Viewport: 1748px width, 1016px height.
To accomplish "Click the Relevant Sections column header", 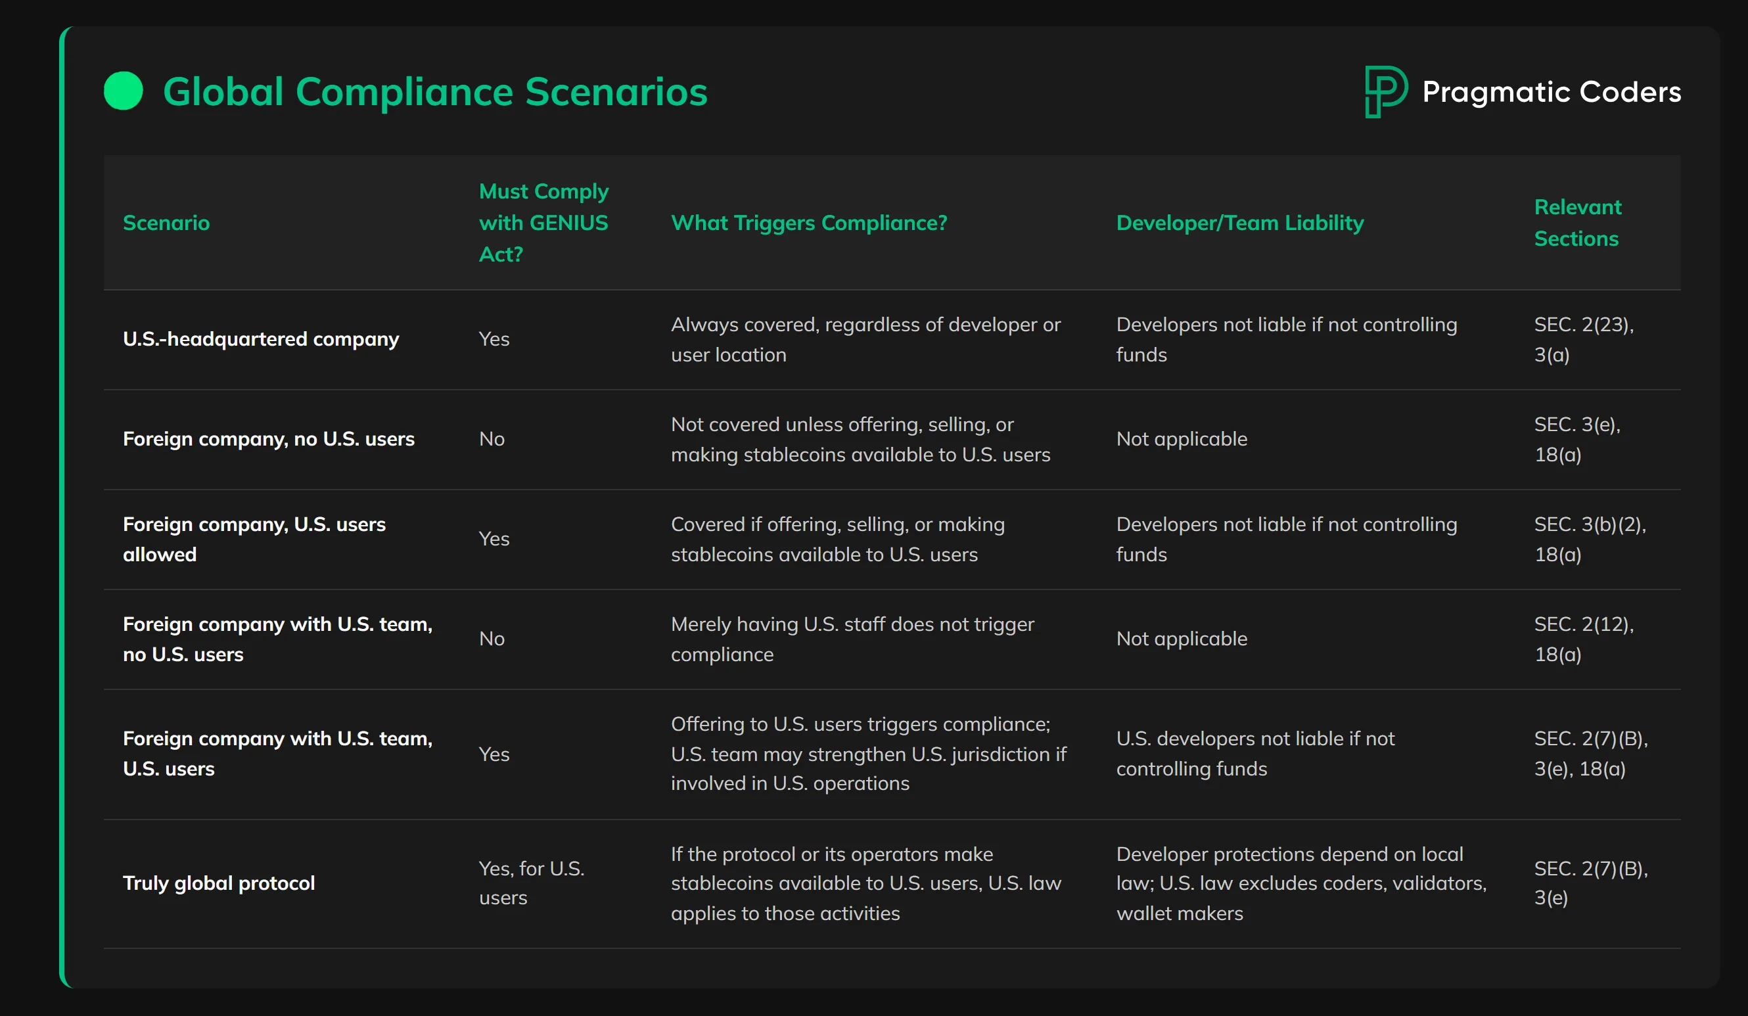I will coord(1577,223).
